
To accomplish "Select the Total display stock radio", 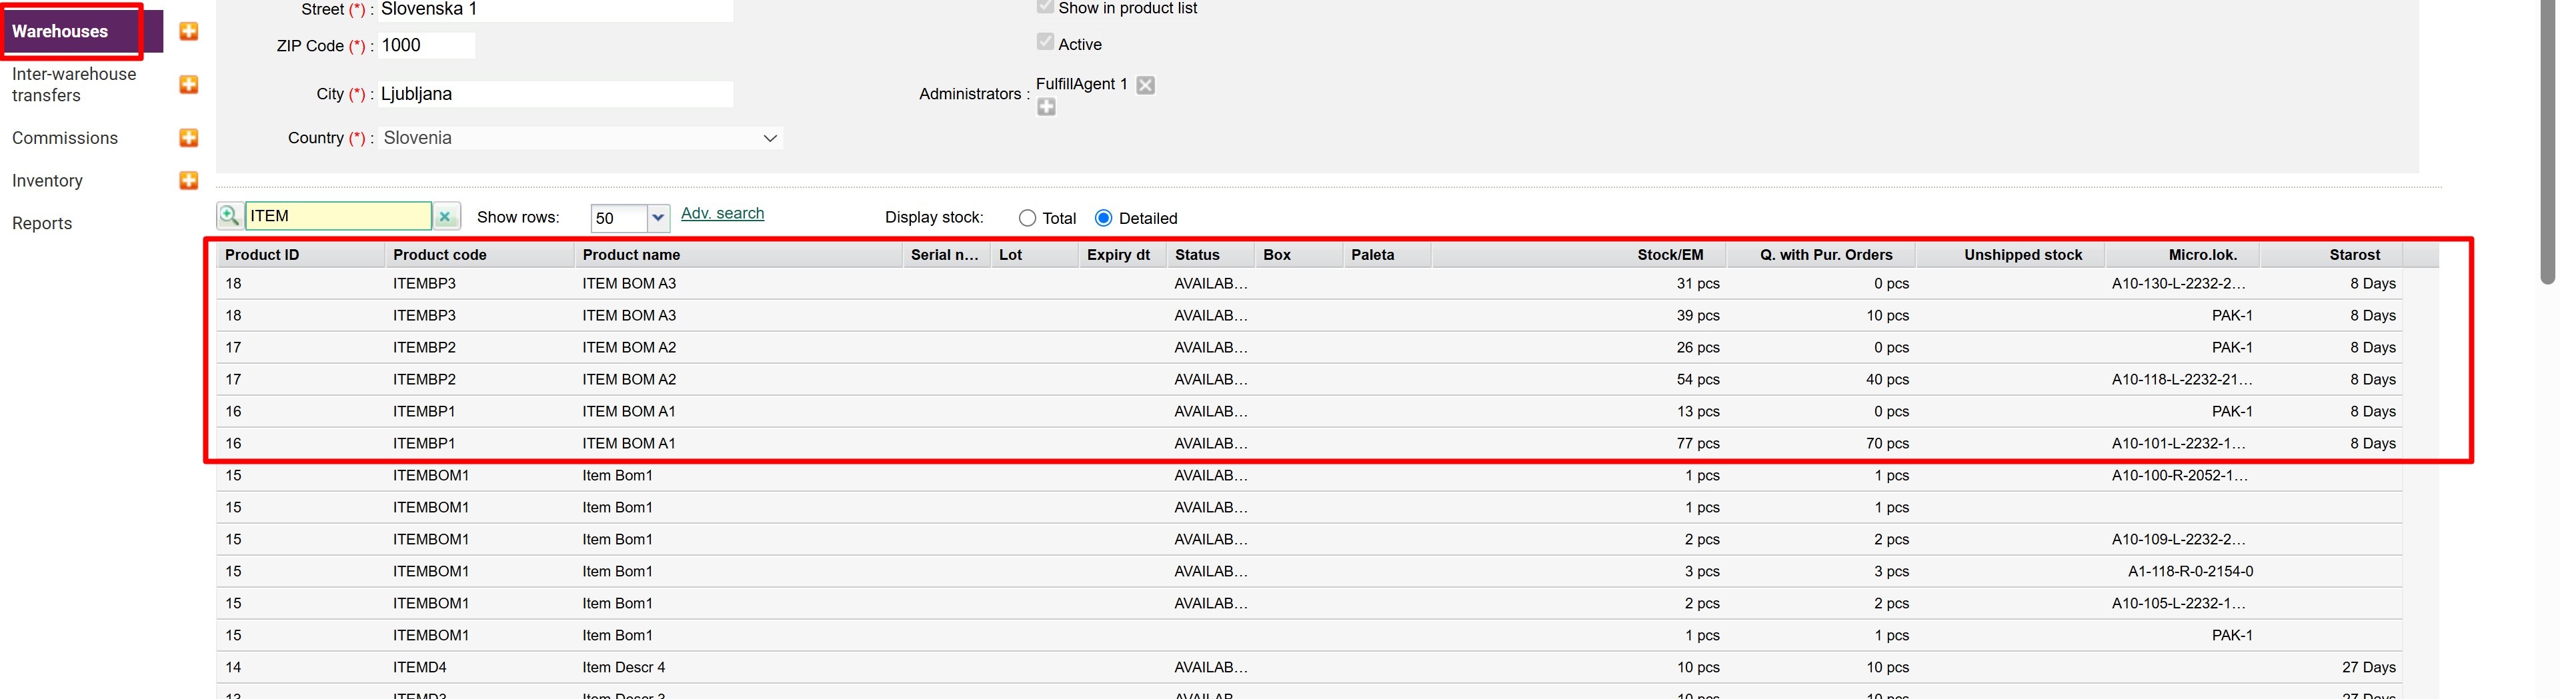I will (1028, 219).
